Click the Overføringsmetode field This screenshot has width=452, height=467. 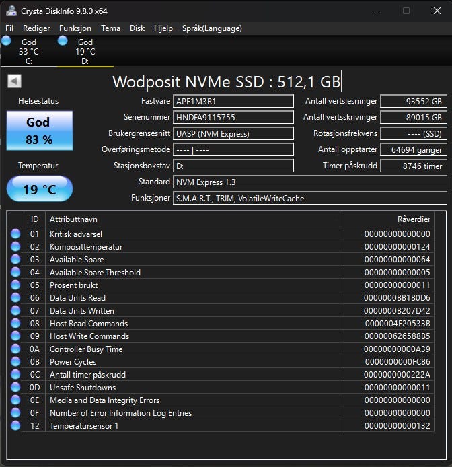tap(233, 149)
